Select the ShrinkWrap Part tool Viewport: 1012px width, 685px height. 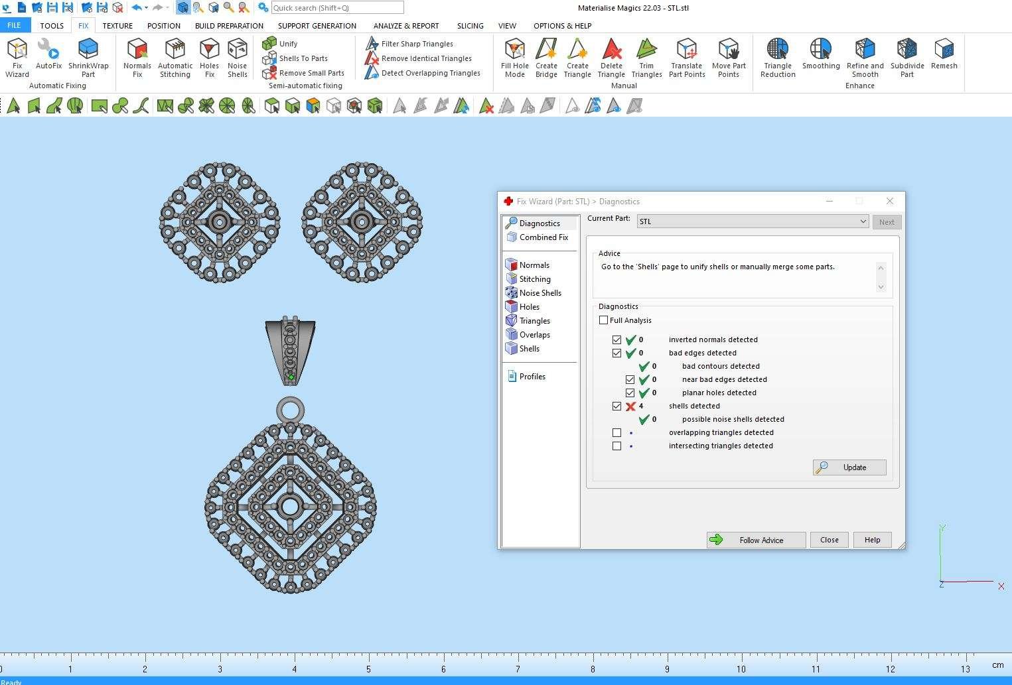pyautogui.click(x=88, y=57)
